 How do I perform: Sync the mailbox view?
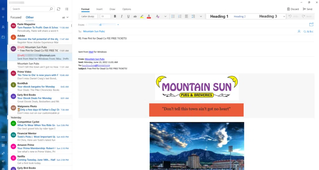pos(59,9)
